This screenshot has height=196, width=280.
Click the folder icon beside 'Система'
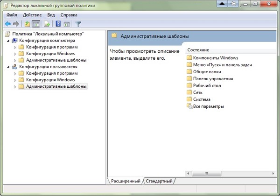coord(189,99)
